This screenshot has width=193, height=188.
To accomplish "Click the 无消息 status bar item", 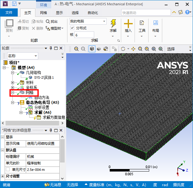I will pos(53,185).
